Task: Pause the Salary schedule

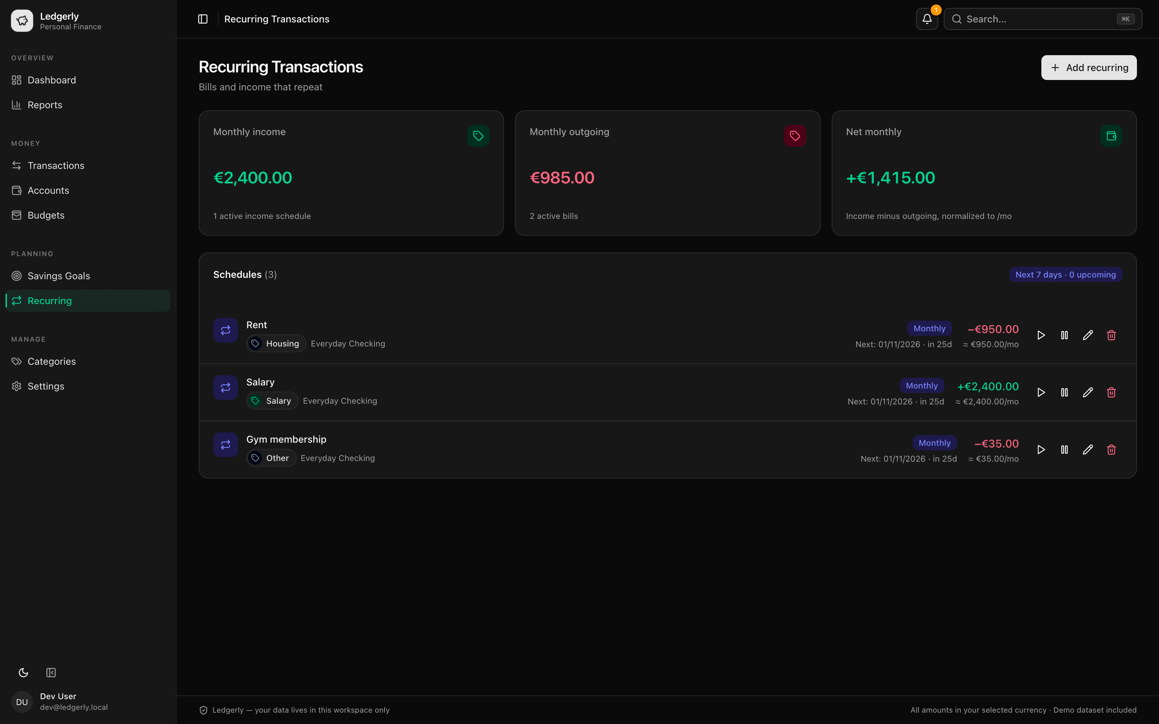Action: 1064,393
